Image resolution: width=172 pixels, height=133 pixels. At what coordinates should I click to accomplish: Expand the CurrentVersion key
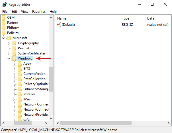[x=14, y=74]
